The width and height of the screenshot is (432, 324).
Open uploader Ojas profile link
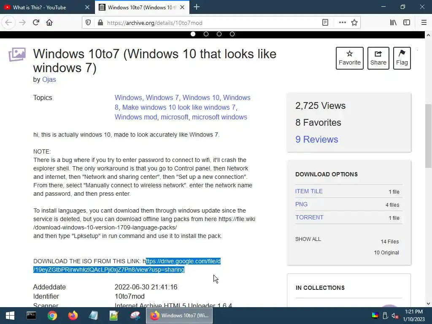[49, 79]
